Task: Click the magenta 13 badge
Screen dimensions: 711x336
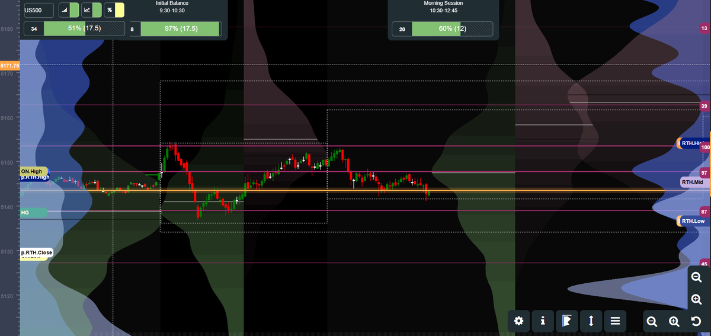Action: point(704,28)
